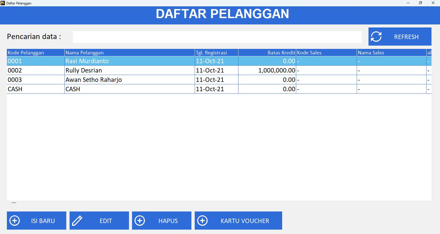Open the KARTU VOUCHER button label
This screenshot has width=440, height=234.
tap(244, 221)
